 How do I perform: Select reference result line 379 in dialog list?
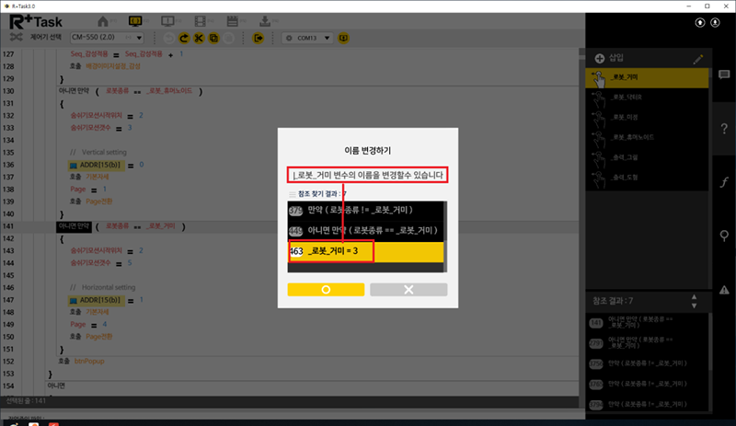366,210
